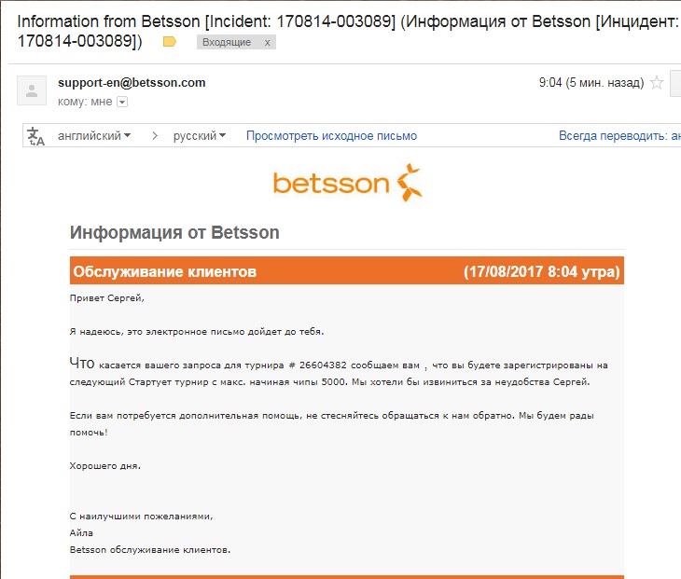Click the Информация от Betsson heading
This screenshot has width=681, height=579.
click(x=174, y=232)
